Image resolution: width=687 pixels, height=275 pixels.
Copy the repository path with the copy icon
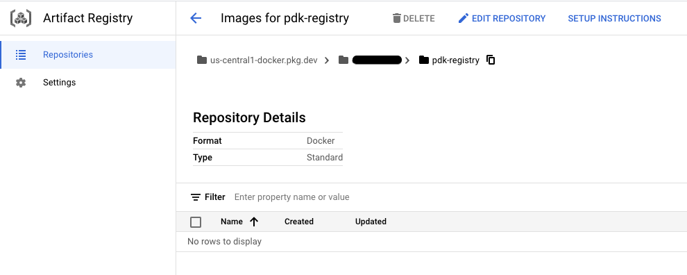click(491, 60)
